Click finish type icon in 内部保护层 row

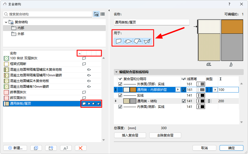[209, 90]
